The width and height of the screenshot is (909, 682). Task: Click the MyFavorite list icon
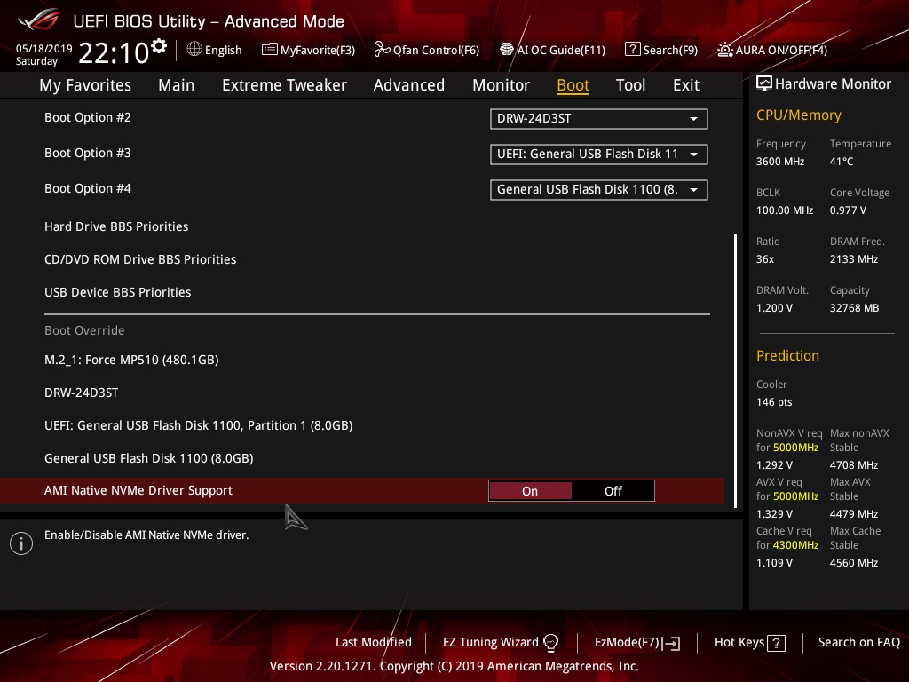[270, 50]
